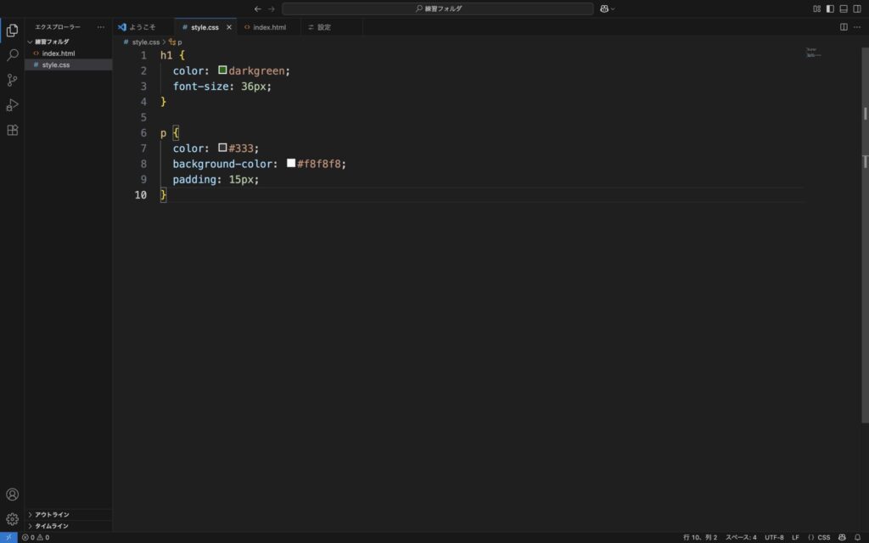The height and width of the screenshot is (543, 869).
Task: Expand the タイムライン section
Action: (68, 526)
